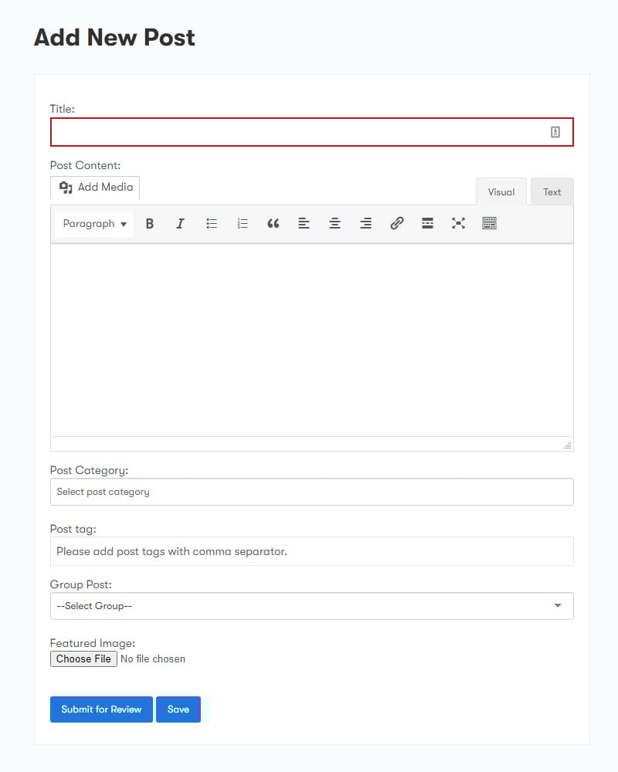Toggle bold formatting in the editor
This screenshot has width=618, height=772.
pos(150,223)
